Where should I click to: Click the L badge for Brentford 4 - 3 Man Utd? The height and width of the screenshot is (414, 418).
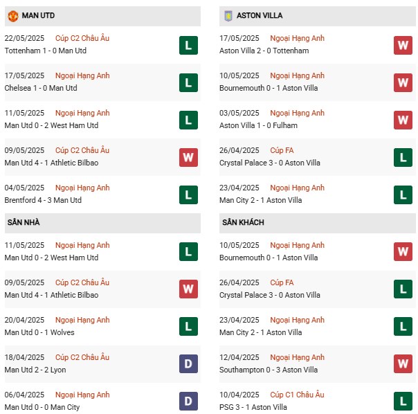(188, 195)
